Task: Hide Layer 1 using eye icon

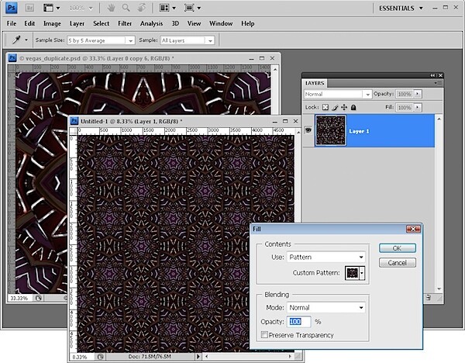Action: coord(308,130)
